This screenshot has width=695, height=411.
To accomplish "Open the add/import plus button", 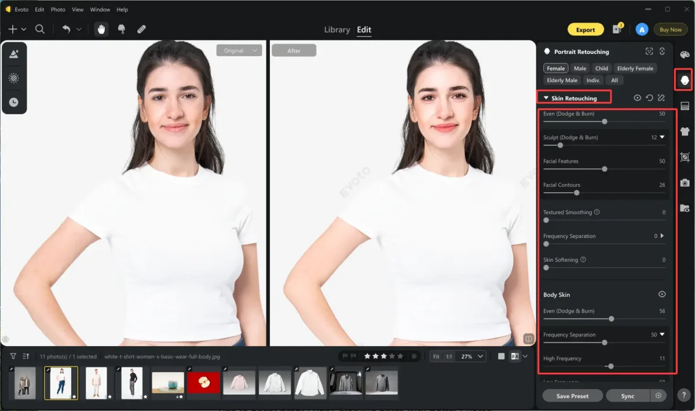I will click(x=13, y=30).
